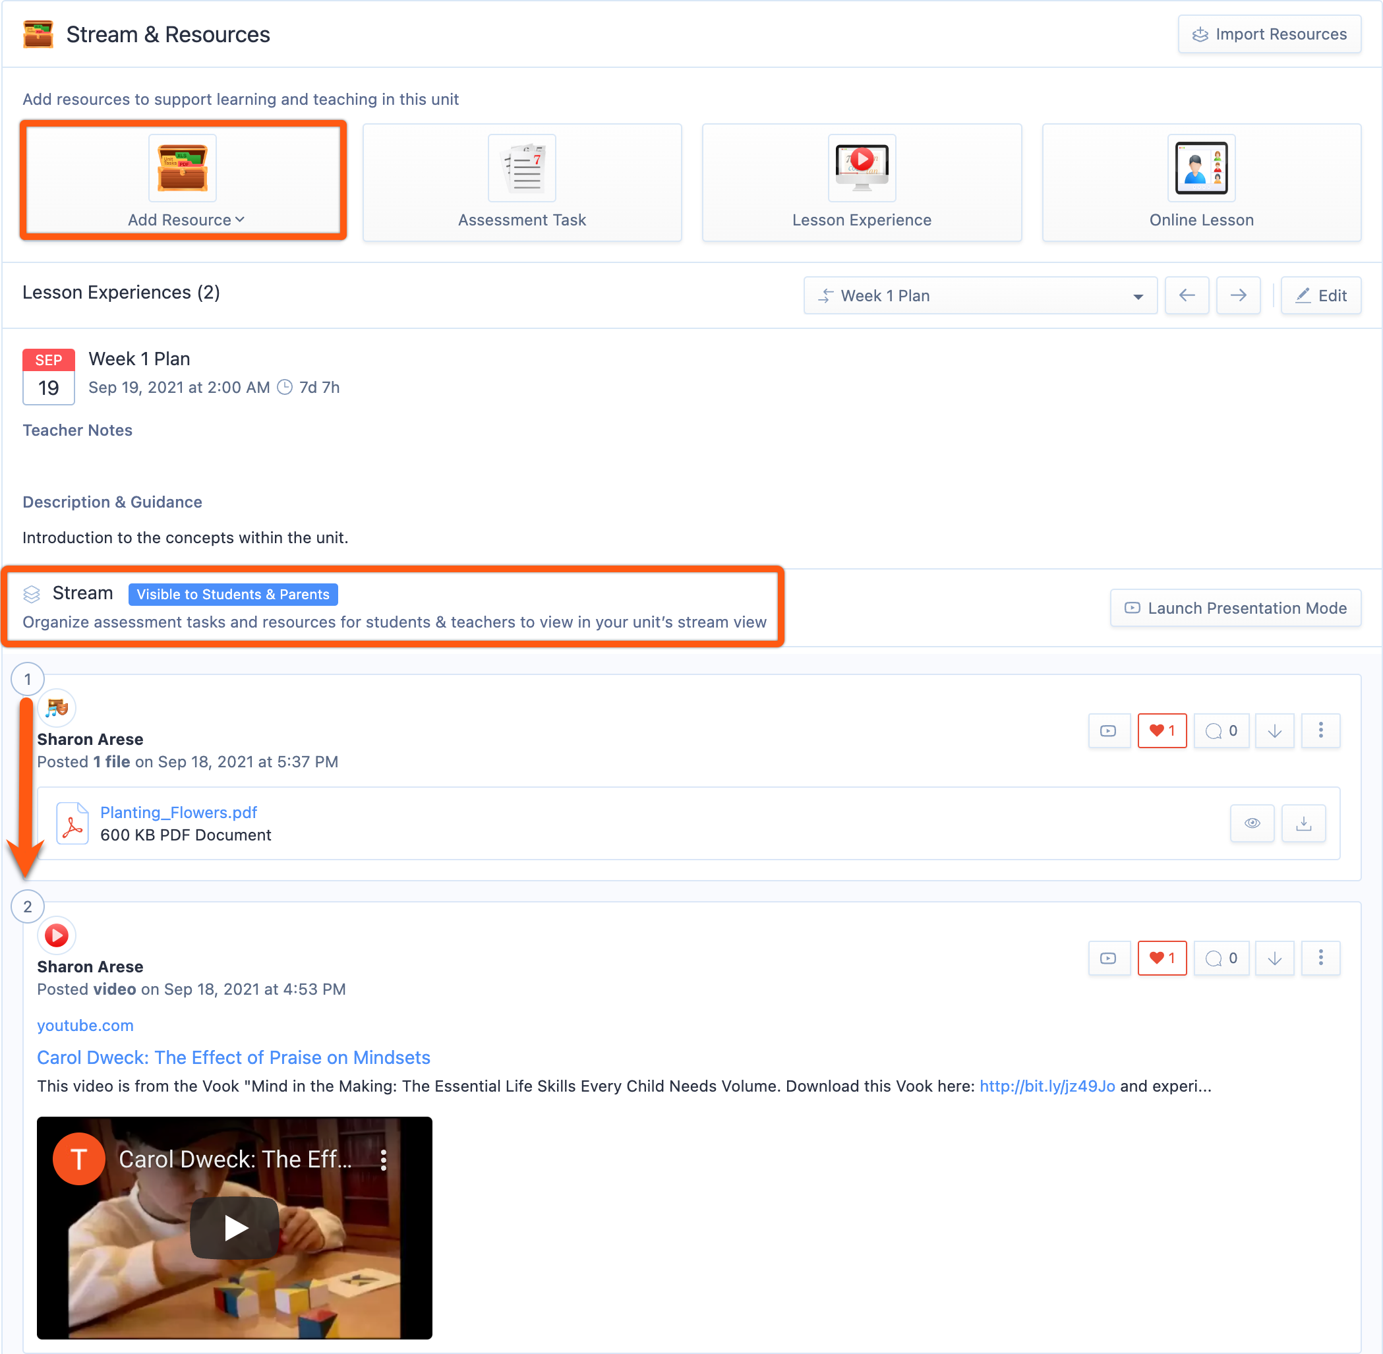This screenshot has height=1354, width=1383.
Task: Expand the Week 1 Plan selector
Action: [x=979, y=295]
